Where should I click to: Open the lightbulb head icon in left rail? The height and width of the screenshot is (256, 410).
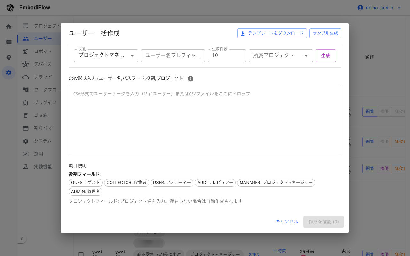pyautogui.click(x=9, y=57)
